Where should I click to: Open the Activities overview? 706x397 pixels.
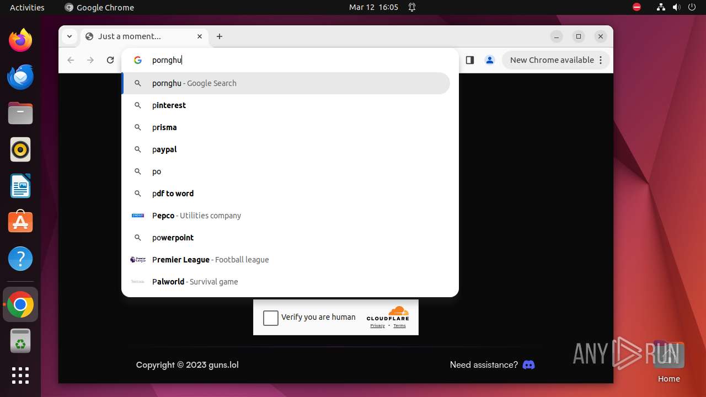(27, 7)
